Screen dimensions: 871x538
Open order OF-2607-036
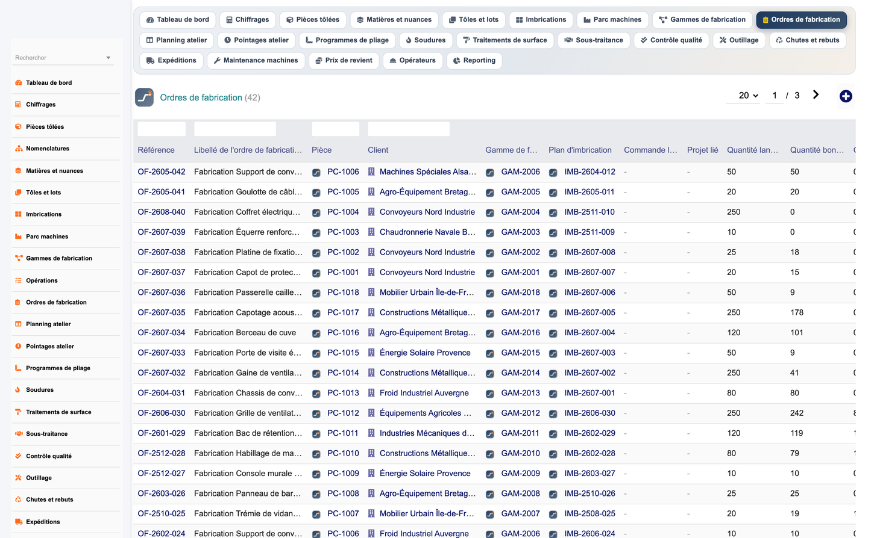tap(162, 292)
